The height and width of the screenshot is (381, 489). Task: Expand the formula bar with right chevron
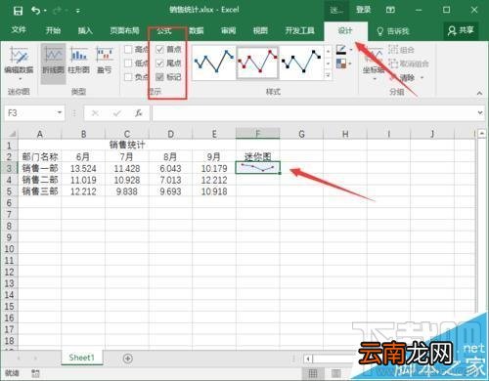[x=480, y=112]
